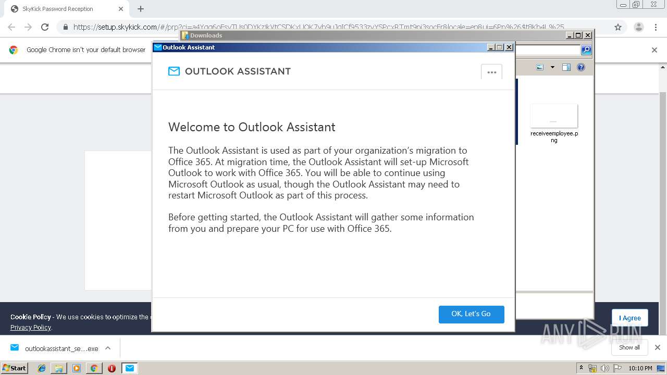This screenshot has width=667, height=375.
Task: Maximize the Downloads window
Action: click(x=578, y=35)
